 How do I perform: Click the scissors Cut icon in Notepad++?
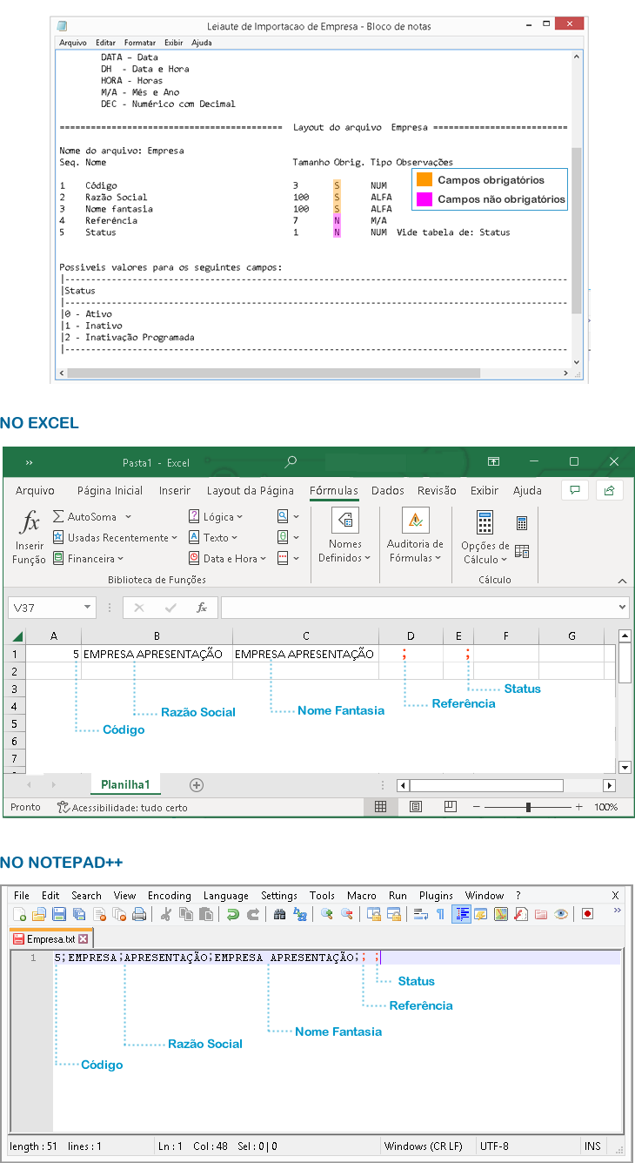[165, 914]
